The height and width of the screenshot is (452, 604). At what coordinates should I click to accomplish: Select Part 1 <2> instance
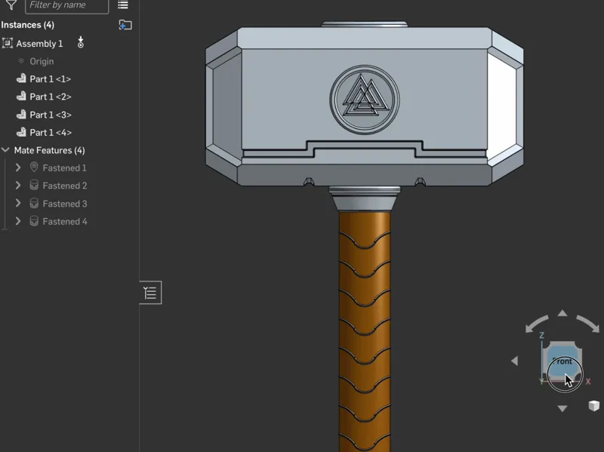(x=51, y=97)
